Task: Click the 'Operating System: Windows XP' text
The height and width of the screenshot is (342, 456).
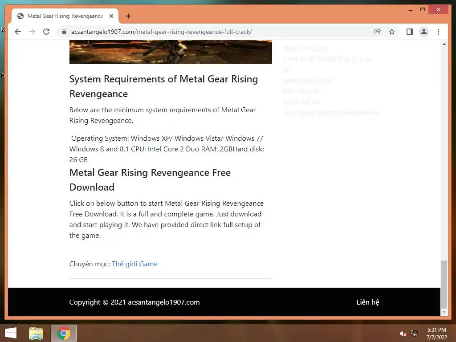Action: coord(167,149)
